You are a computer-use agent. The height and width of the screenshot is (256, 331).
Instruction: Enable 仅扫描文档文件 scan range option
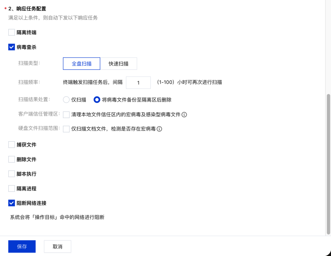66,129
